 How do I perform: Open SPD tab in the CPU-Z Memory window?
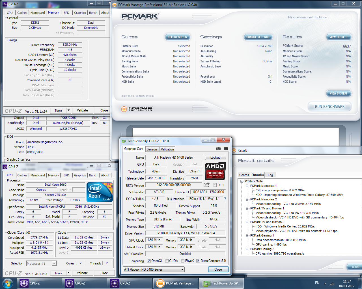(x=66, y=13)
